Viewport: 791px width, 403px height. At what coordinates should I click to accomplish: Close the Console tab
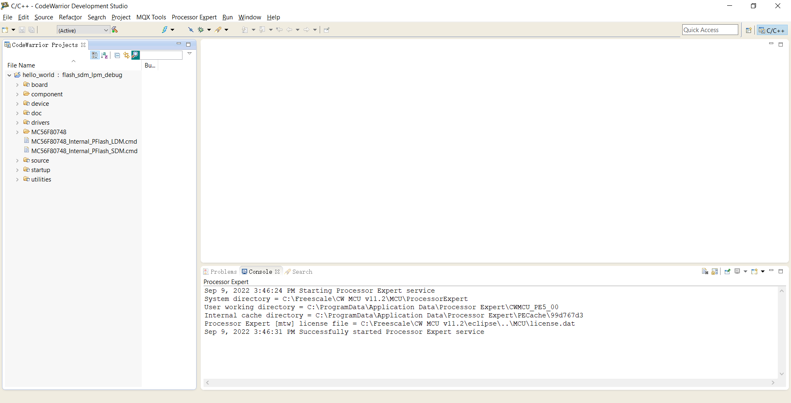pos(277,272)
